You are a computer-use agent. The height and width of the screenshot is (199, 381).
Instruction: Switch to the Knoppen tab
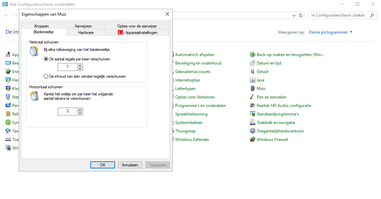(x=41, y=26)
